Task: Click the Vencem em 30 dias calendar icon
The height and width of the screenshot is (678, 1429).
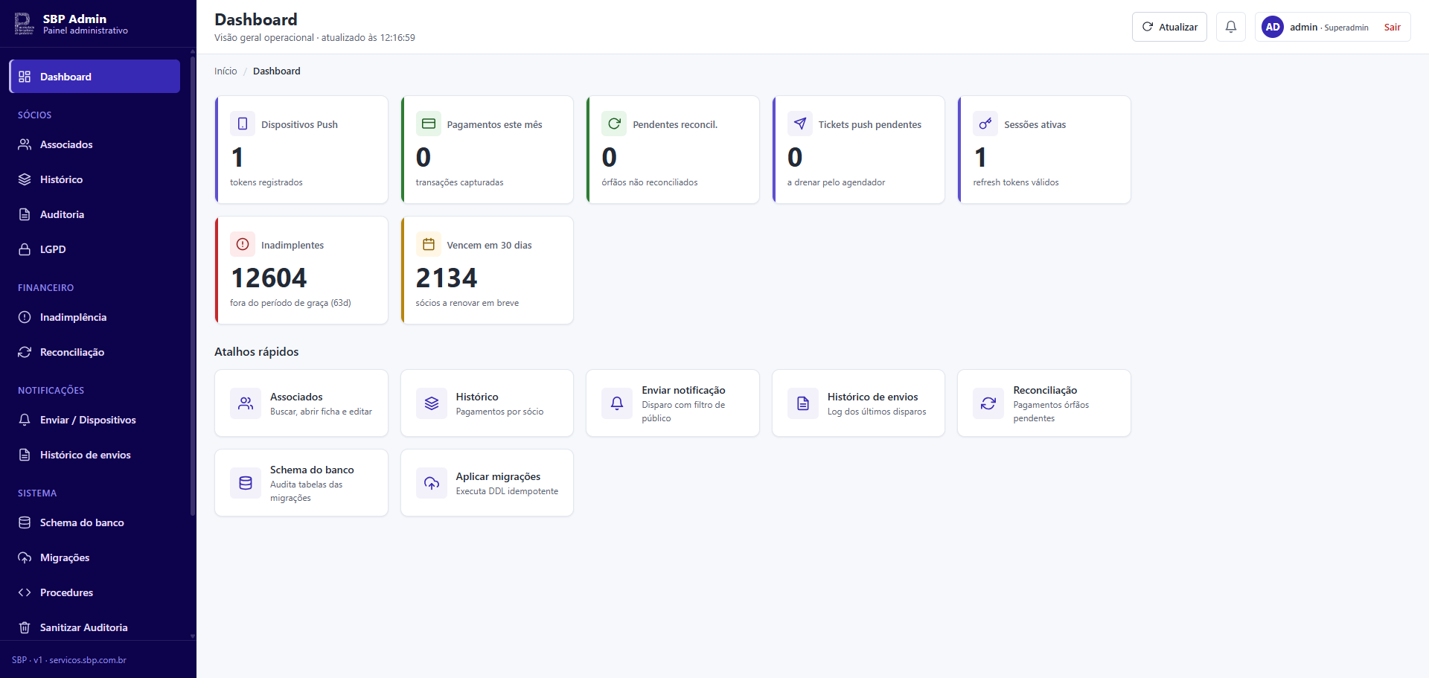Action: (429, 244)
